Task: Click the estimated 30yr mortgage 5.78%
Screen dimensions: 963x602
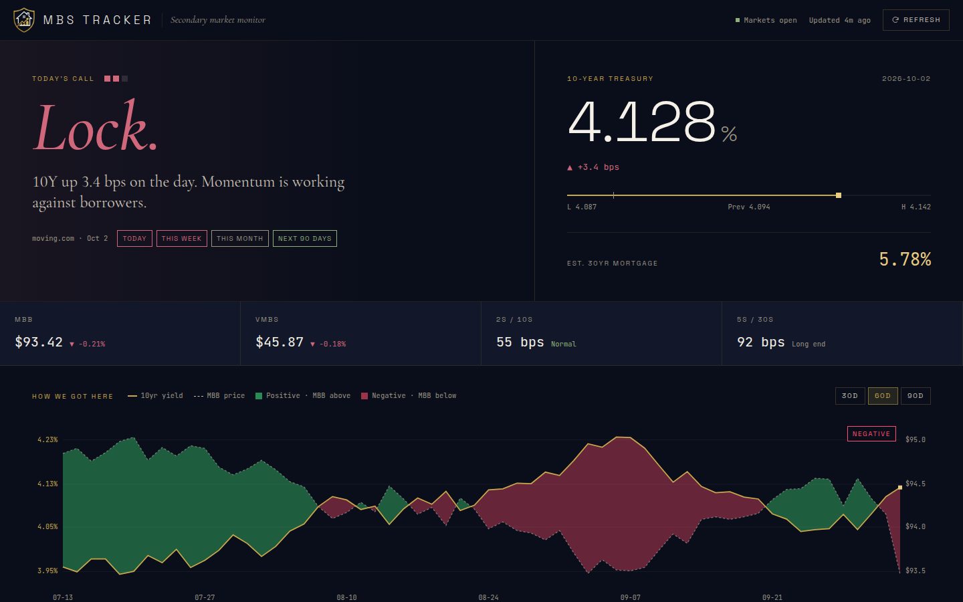Action: (x=905, y=260)
